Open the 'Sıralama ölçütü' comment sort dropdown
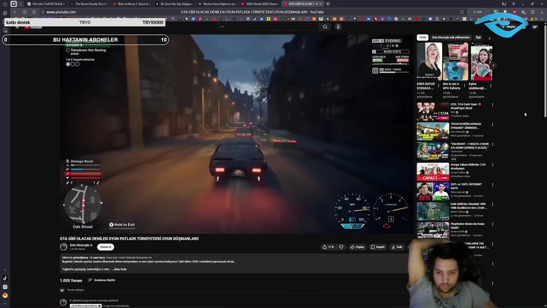The width and height of the screenshot is (547, 308). coord(102,280)
